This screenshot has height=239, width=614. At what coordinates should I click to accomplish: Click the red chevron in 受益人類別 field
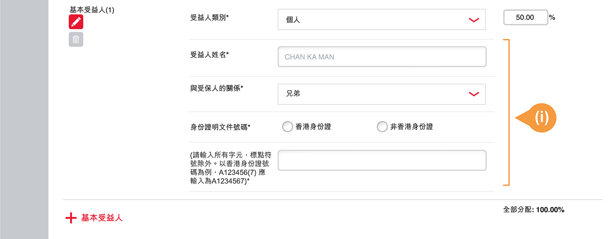coord(473,20)
